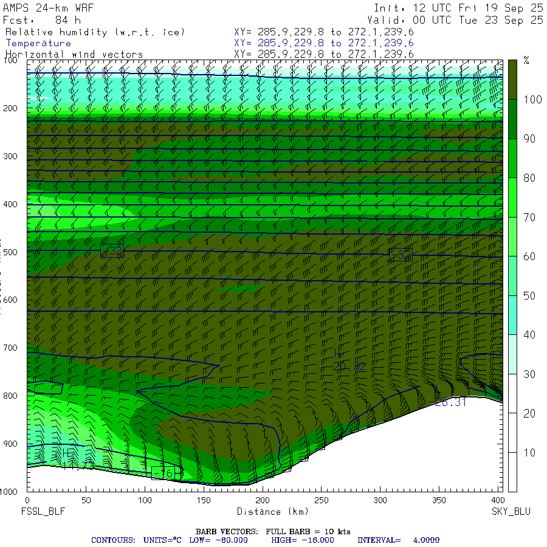Viewport: 547px width, 547px height.
Task: Click the 'FSSL_BLF' endpoint label
Action: pos(43,512)
